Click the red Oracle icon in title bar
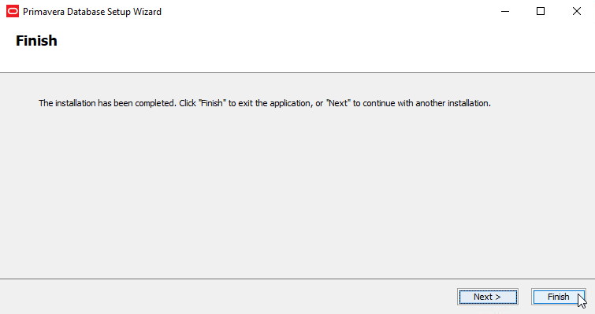 pos(13,11)
